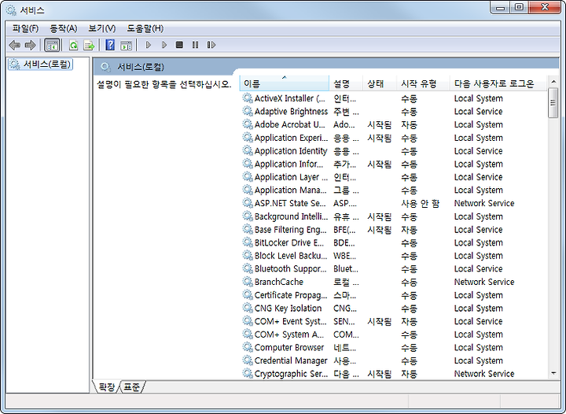
Task: Select the Application Mana... service
Action: pyautogui.click(x=394, y=190)
